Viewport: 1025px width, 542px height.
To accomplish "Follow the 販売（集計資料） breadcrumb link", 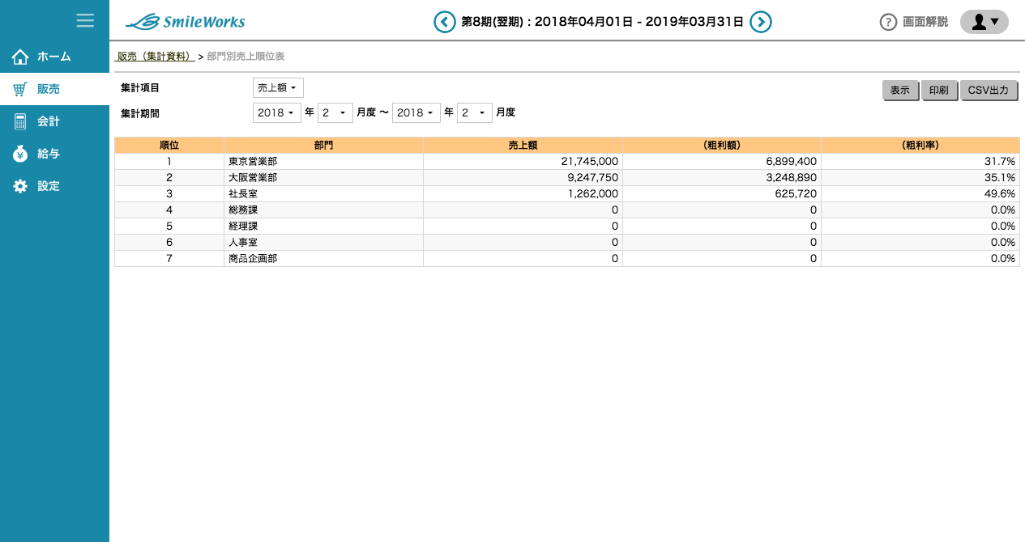I will 156,57.
